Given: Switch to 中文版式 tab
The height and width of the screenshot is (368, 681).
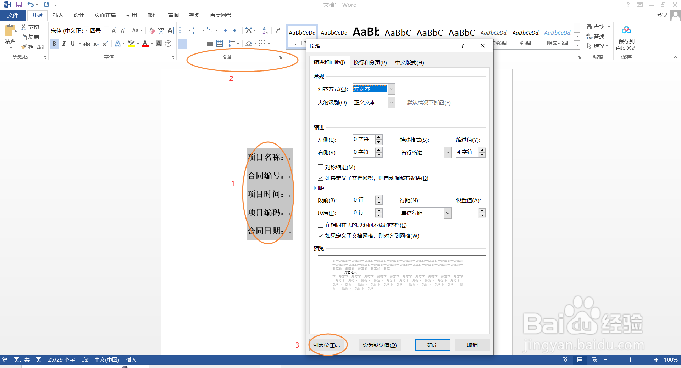Looking at the screenshot, I should coord(409,62).
